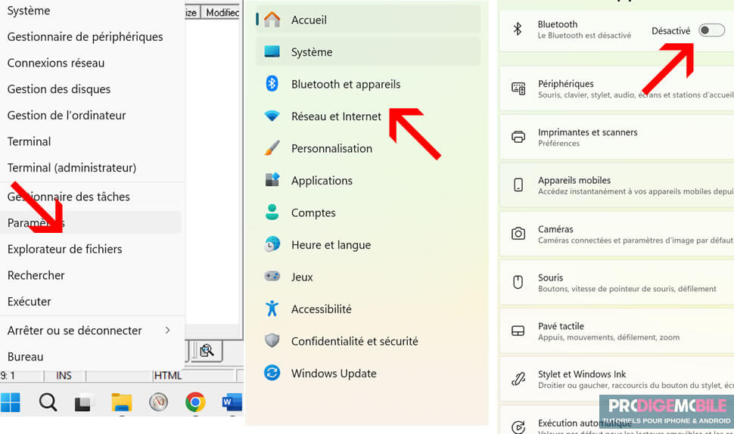Open taskbar Search magnifier icon
This screenshot has width=734, height=434.
click(x=48, y=401)
